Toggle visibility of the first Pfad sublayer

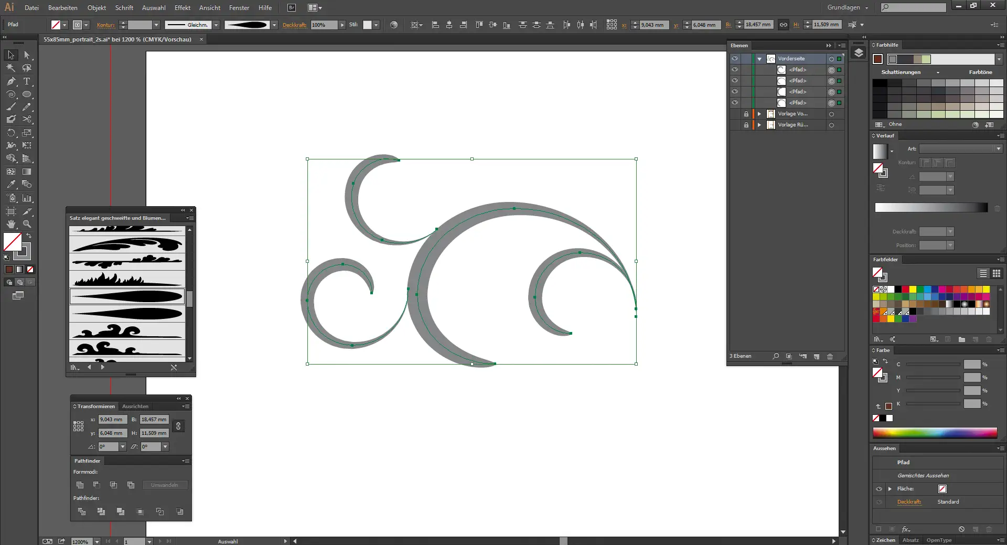[735, 70]
